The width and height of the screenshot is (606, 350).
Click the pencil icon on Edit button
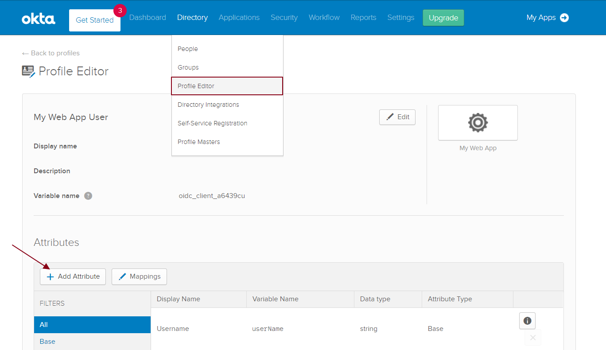coord(390,117)
